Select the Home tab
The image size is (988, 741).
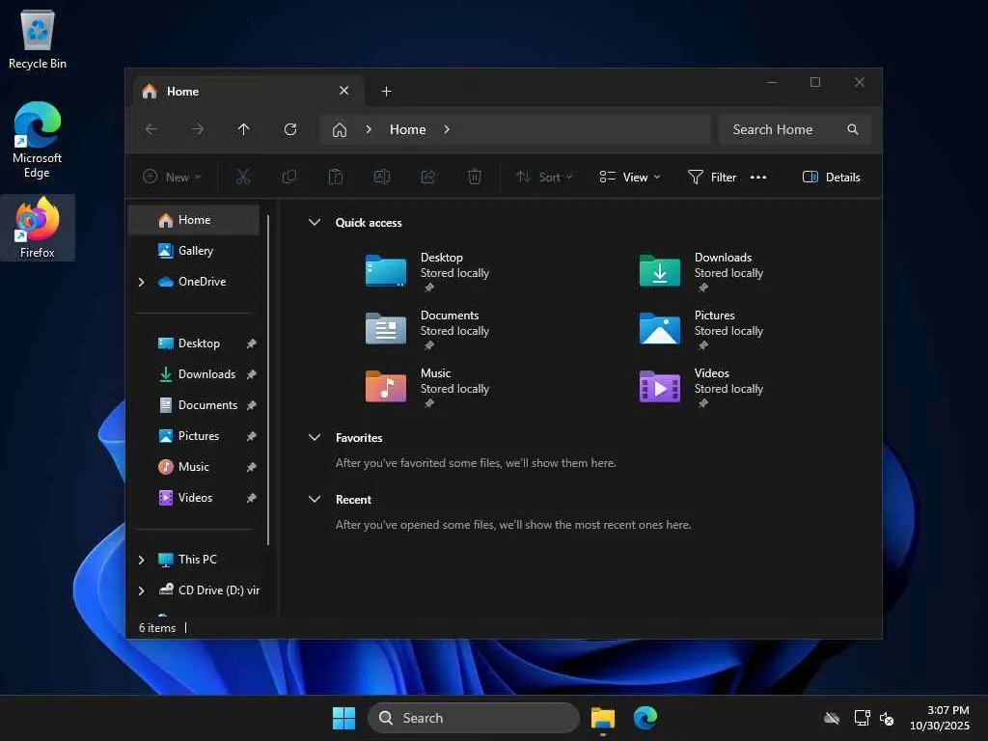(232, 91)
